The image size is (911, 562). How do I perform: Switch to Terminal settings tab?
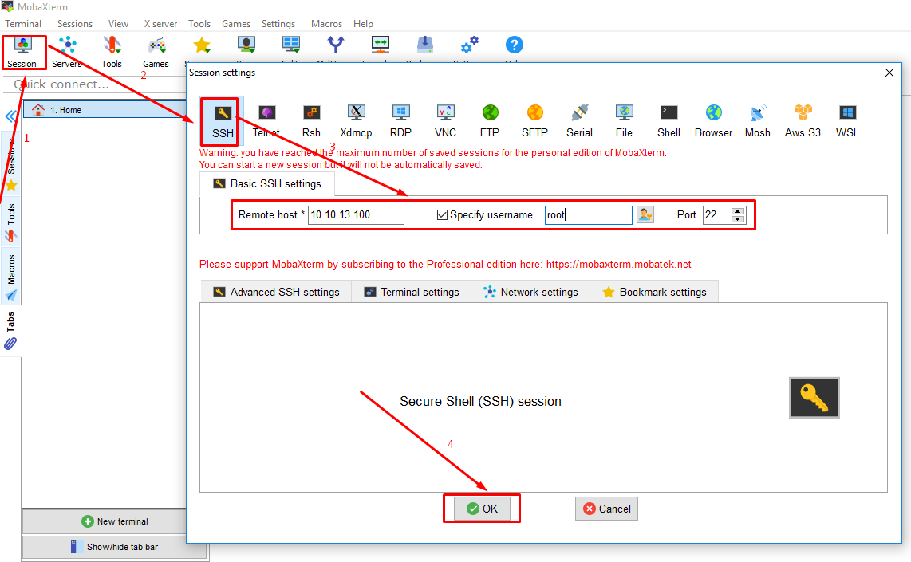pyautogui.click(x=412, y=292)
